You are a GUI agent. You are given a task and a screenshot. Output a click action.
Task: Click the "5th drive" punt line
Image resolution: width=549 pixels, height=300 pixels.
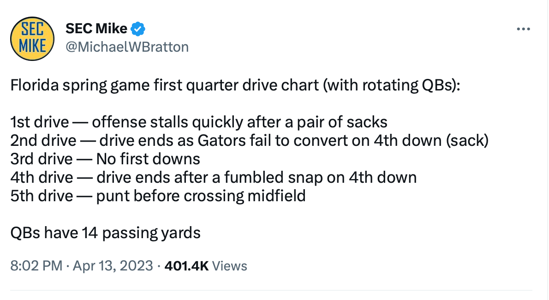click(158, 196)
